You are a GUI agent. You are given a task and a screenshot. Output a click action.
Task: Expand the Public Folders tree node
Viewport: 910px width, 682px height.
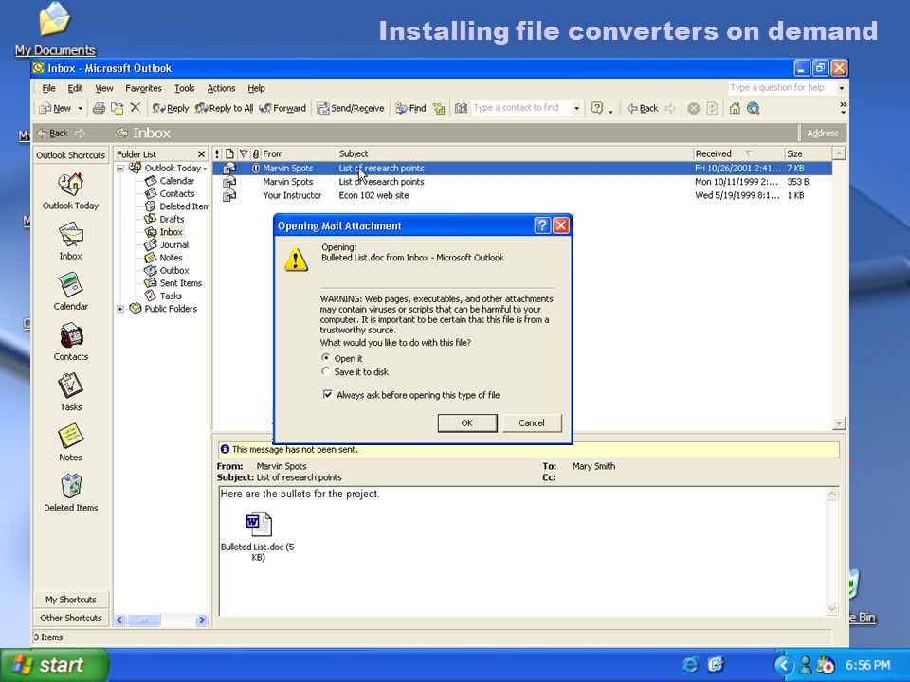pos(120,309)
